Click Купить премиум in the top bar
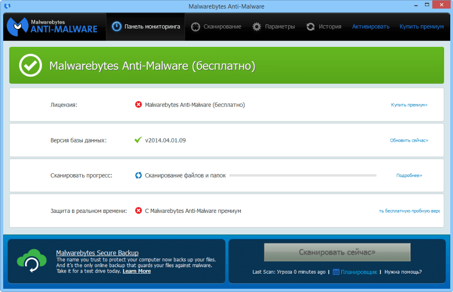Viewport: 453px width, 292px height. click(421, 27)
